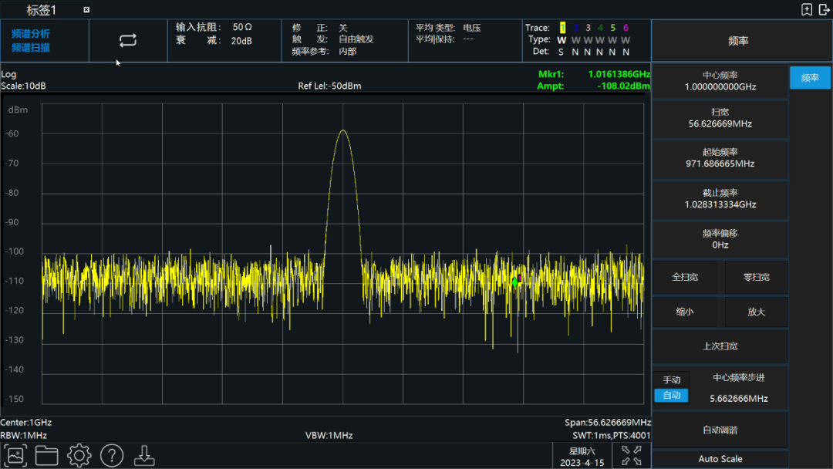Click the 输入抗阻 50Ω setting

pyautogui.click(x=214, y=27)
